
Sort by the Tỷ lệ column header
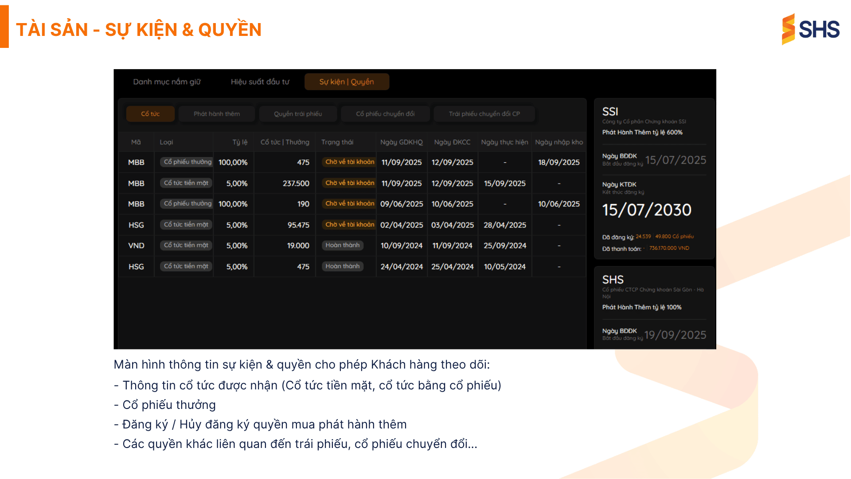pos(240,142)
